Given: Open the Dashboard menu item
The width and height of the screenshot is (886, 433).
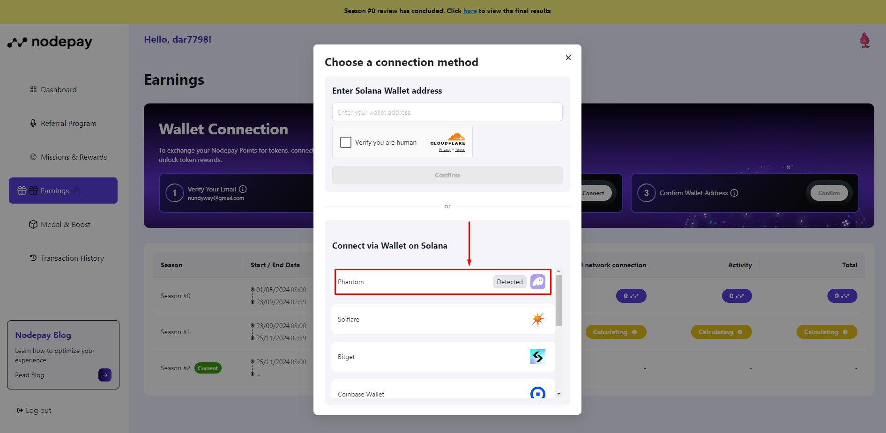Looking at the screenshot, I should click(x=58, y=89).
